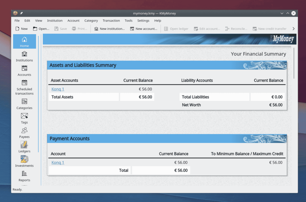Click the New file toolbar button
Screen dimensions: 306x202
point(21,29)
